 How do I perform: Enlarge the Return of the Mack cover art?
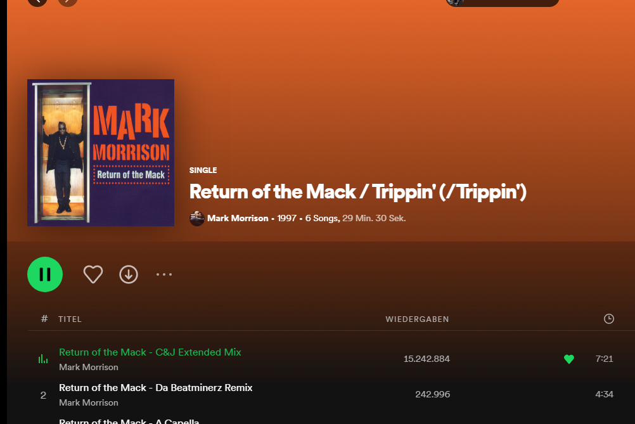(x=101, y=153)
